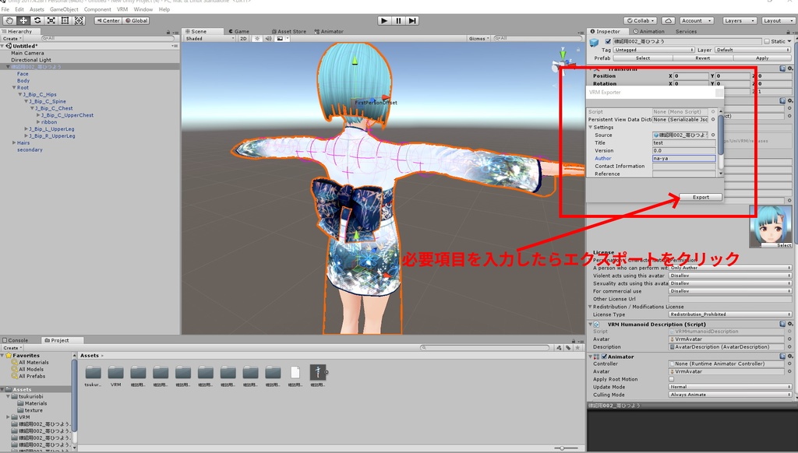
Task: Toggle 2D mode in Scene view
Action: [243, 39]
